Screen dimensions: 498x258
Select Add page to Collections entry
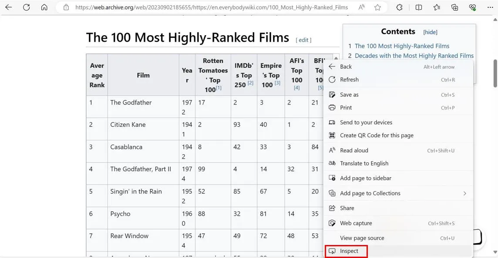[398, 193]
